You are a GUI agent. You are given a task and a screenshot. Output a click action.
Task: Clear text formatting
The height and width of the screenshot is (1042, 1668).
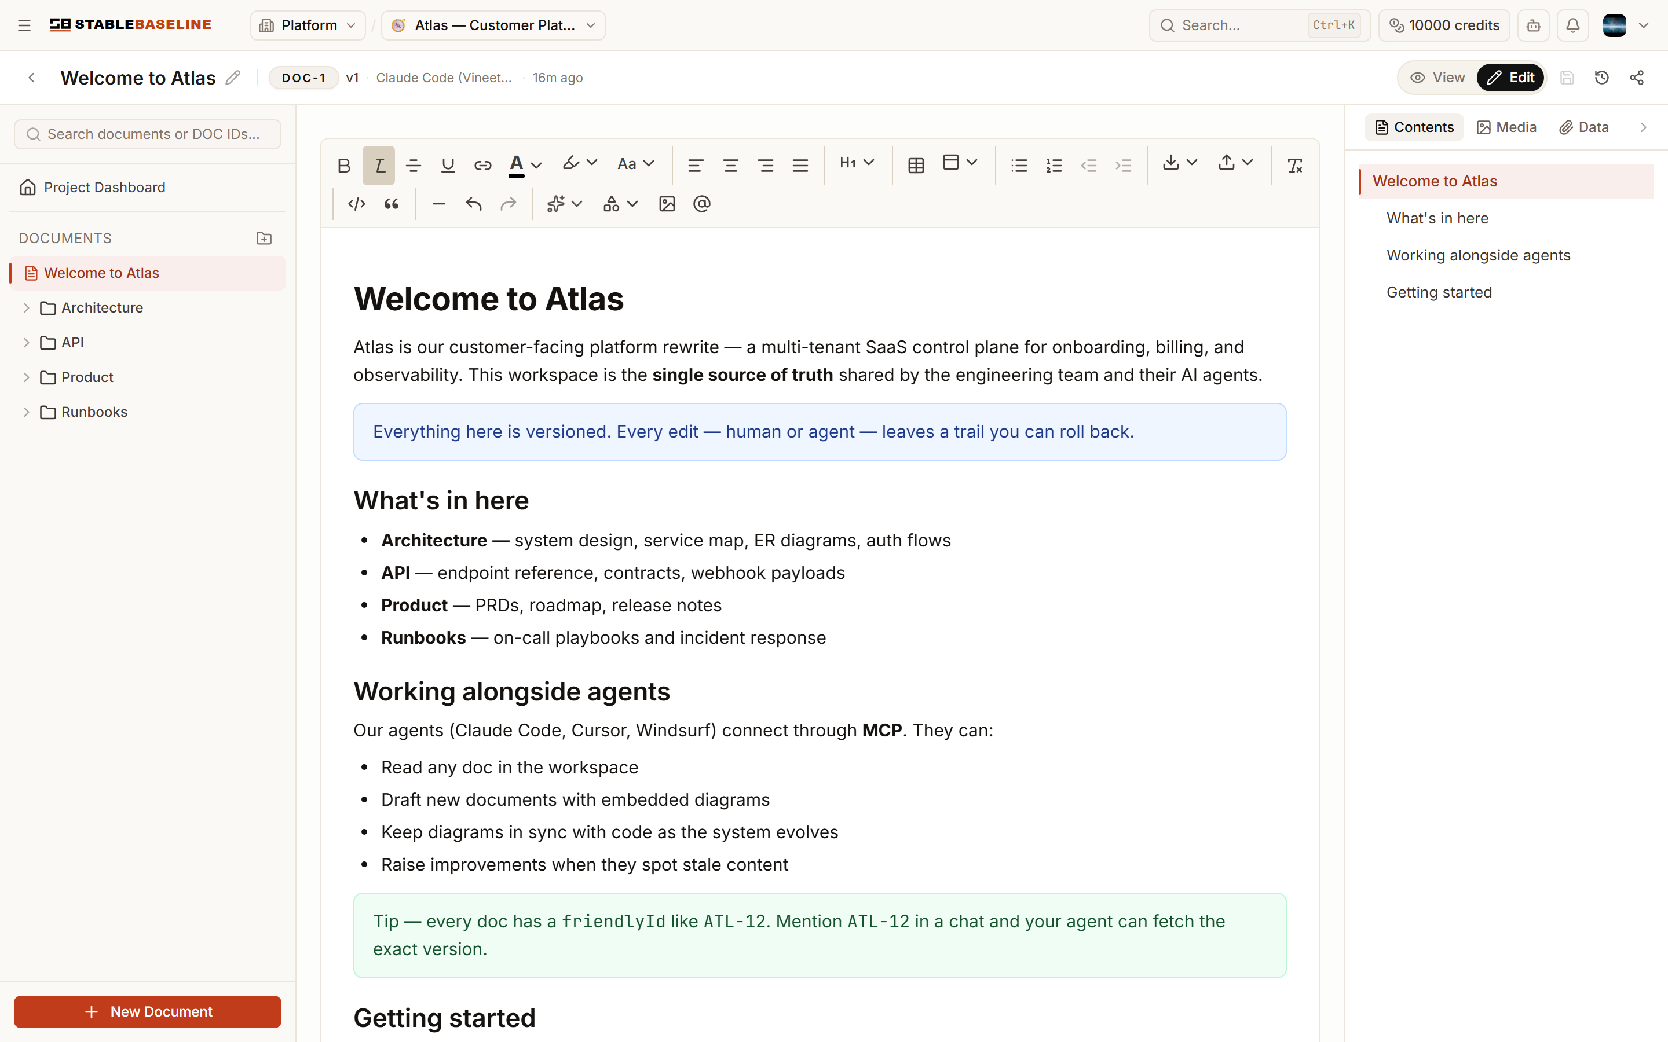[x=1295, y=166]
